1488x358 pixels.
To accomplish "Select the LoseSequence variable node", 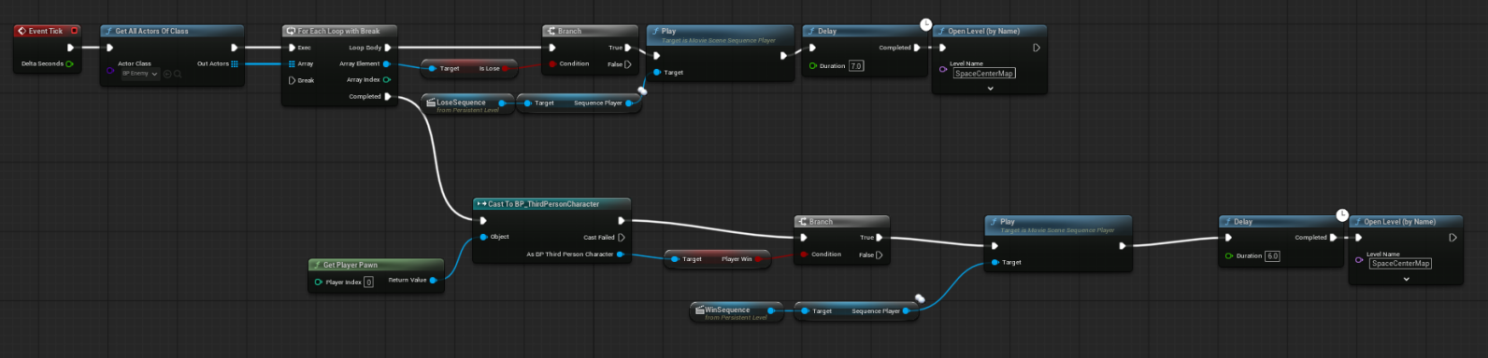I will click(x=467, y=103).
